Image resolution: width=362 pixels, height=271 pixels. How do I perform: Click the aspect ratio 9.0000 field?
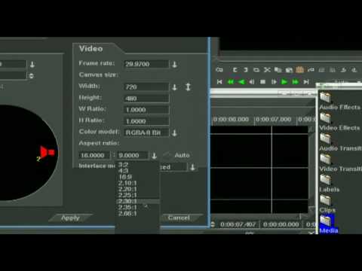pos(133,155)
